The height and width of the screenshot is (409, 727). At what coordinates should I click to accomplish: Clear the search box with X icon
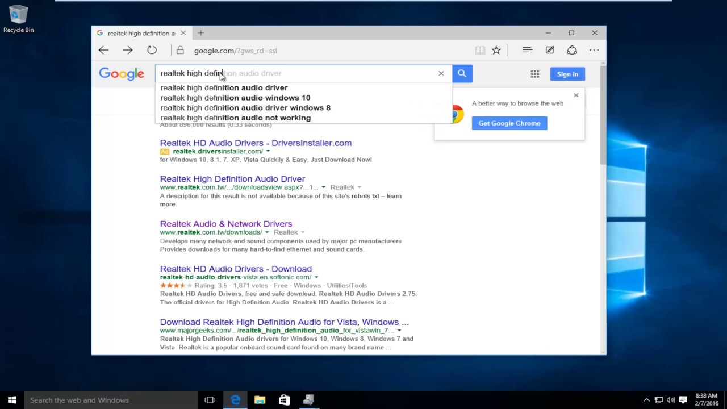(441, 73)
